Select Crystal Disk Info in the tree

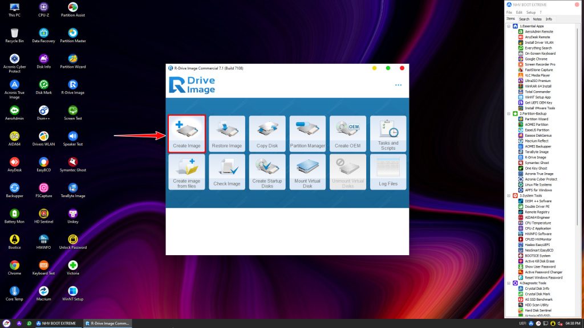point(537,289)
